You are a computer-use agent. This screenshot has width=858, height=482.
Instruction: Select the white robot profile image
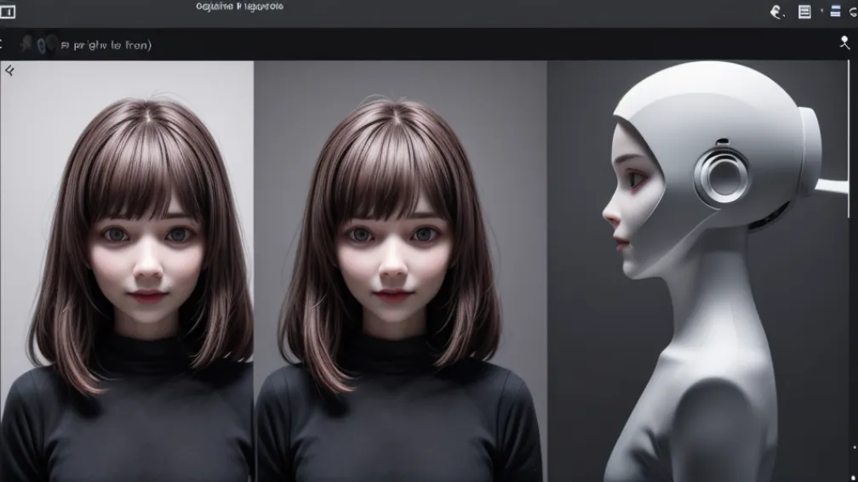click(698, 271)
